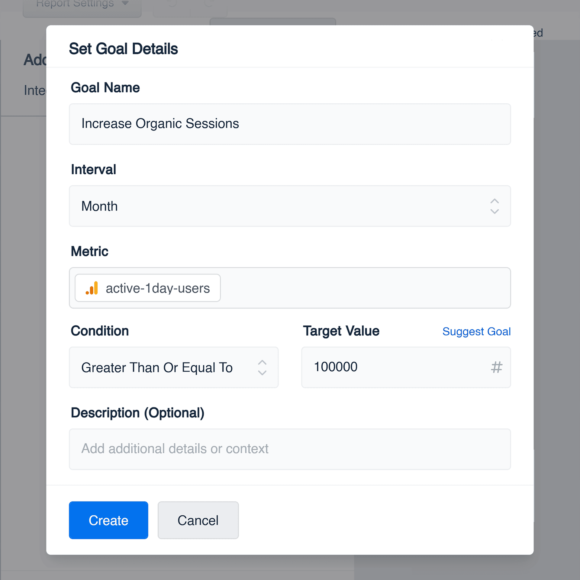Click the Target Value label
580x580 pixels.
click(x=341, y=331)
